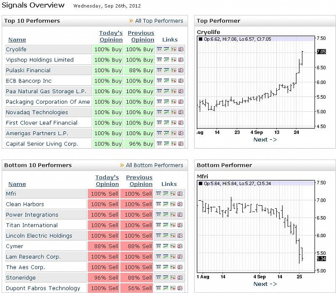Open chart icon for Packaging Corporation Of Ame

pyautogui.click(x=167, y=102)
